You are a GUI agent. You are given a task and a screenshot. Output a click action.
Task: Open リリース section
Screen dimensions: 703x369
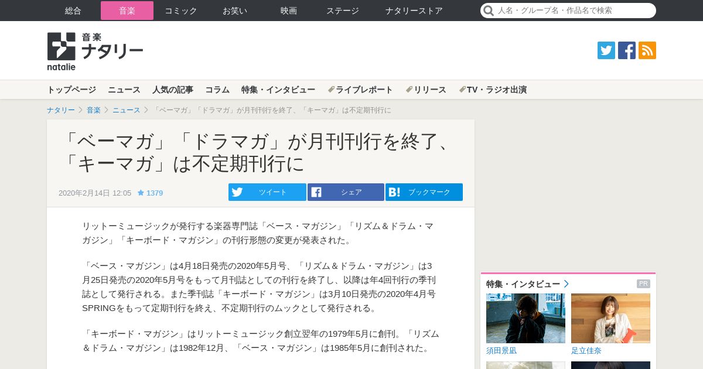[426, 90]
